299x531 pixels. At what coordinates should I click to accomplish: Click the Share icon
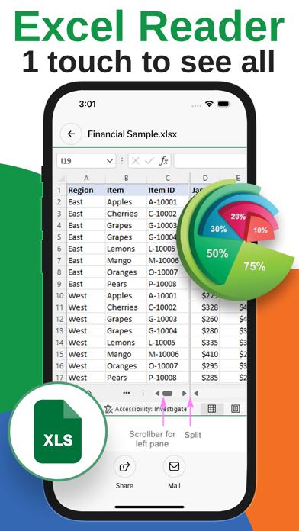(x=124, y=467)
